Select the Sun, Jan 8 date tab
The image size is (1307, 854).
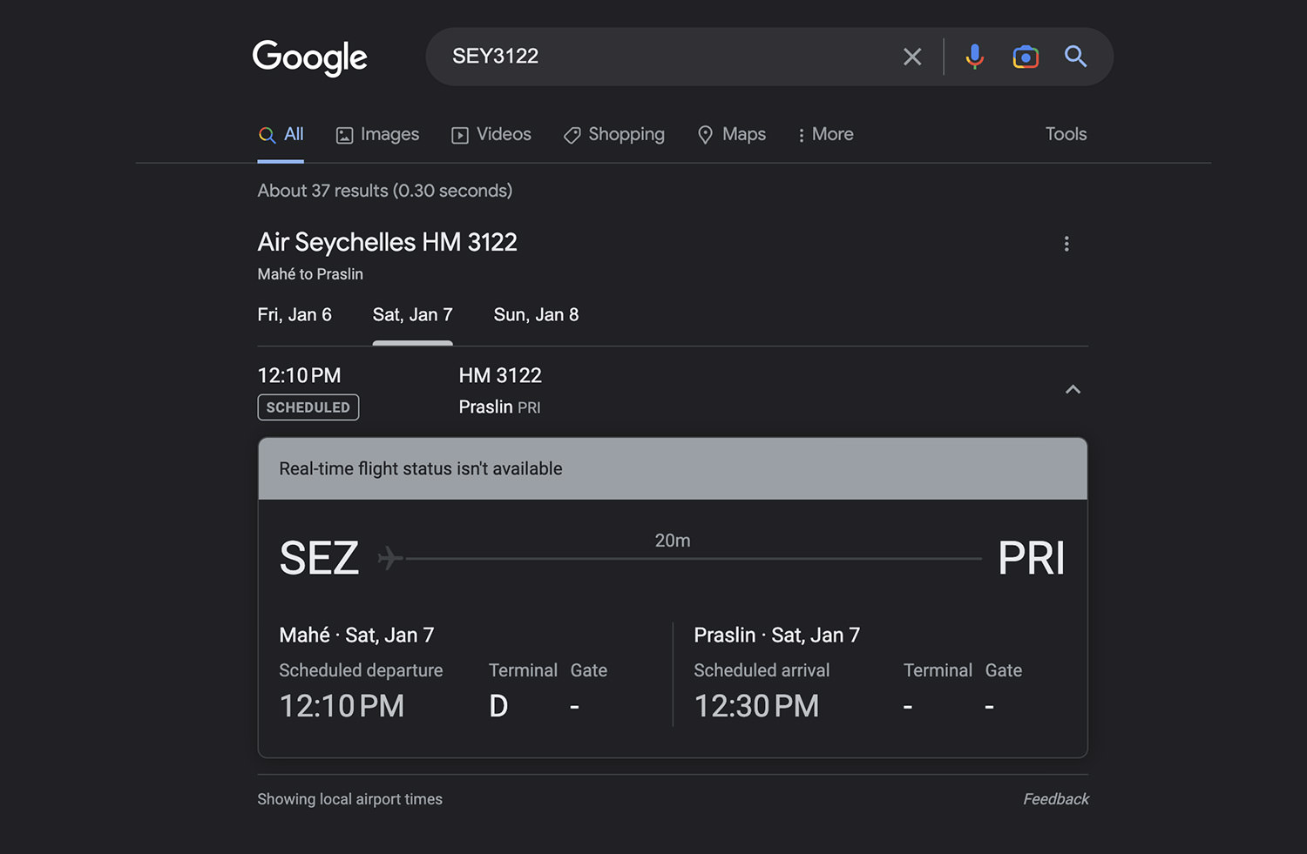(x=536, y=315)
